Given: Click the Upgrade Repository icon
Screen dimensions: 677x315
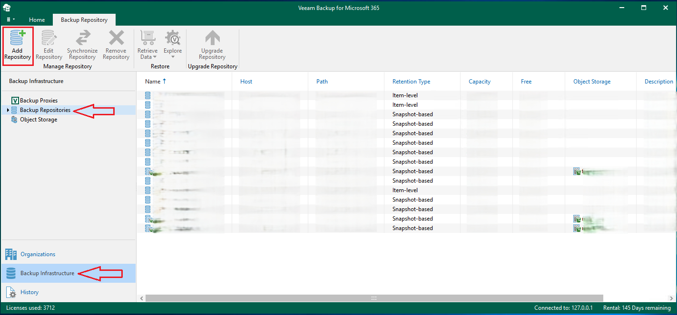Looking at the screenshot, I should (212, 45).
